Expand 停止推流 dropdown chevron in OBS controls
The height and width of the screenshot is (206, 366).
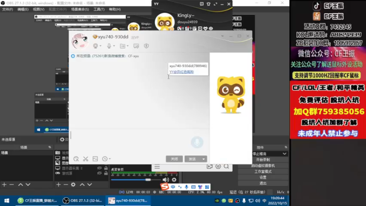(x=285, y=154)
